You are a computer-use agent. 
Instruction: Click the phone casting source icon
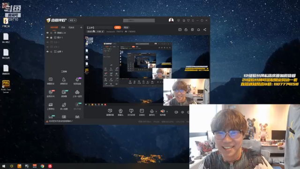tap(131, 112)
